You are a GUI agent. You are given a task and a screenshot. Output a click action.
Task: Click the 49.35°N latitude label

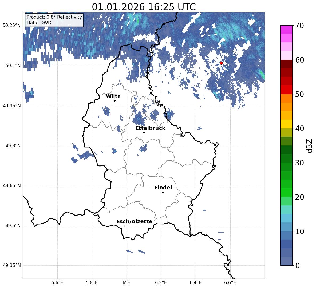click(x=12, y=265)
